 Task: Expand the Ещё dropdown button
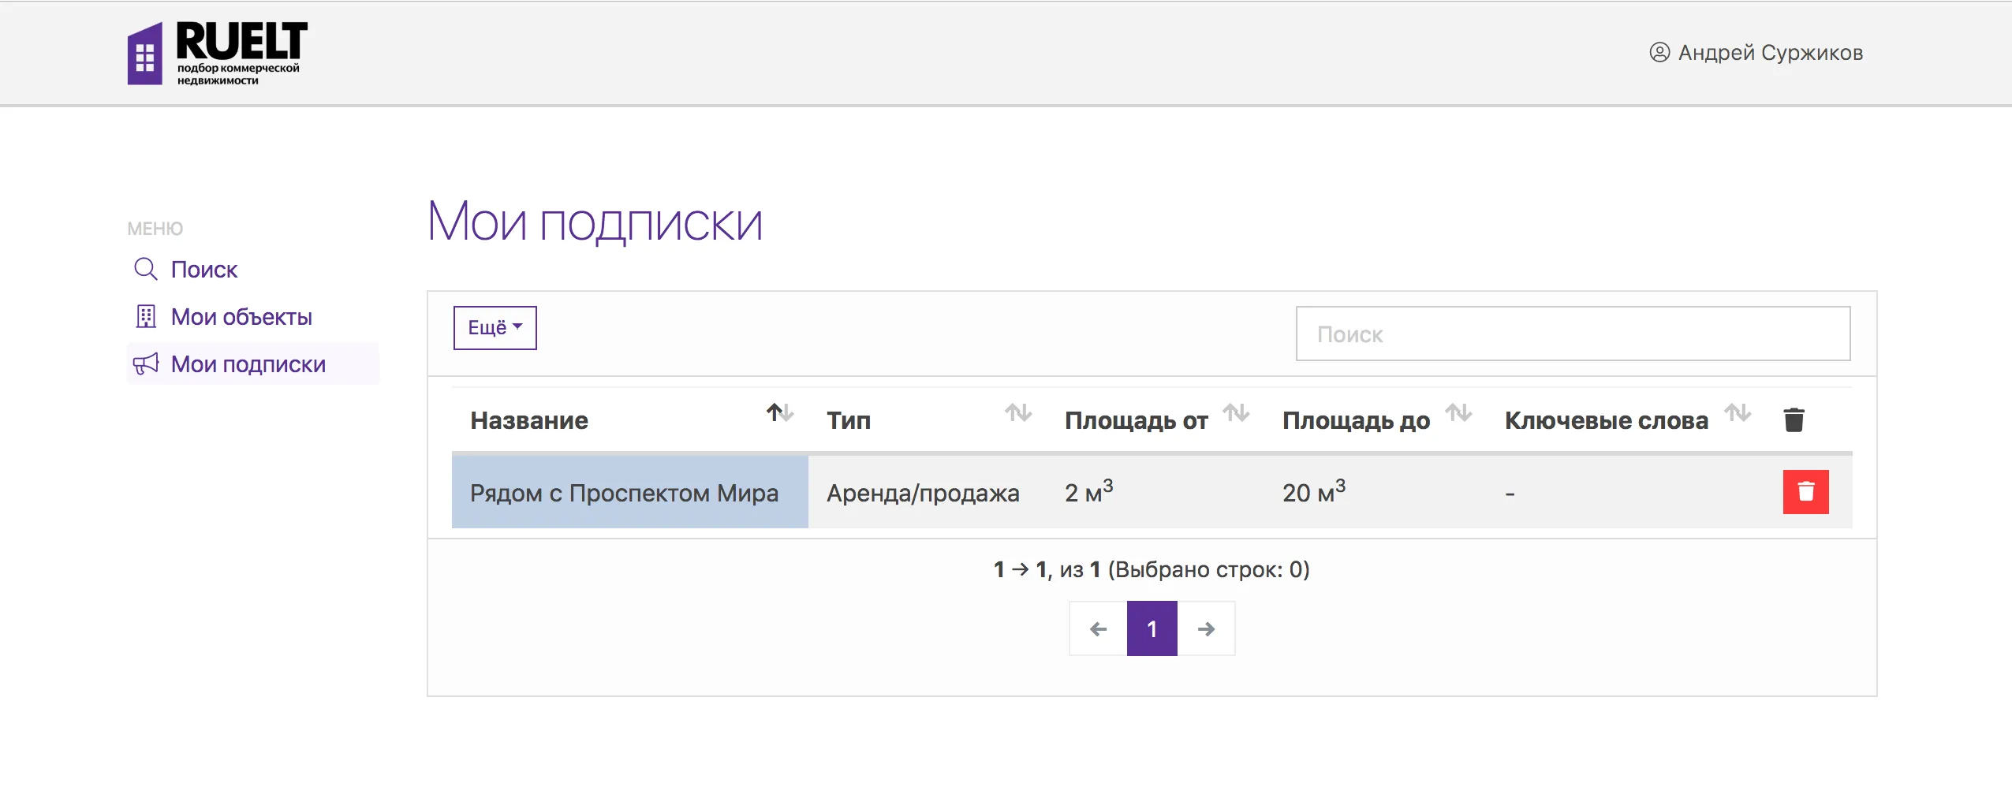[x=495, y=328]
